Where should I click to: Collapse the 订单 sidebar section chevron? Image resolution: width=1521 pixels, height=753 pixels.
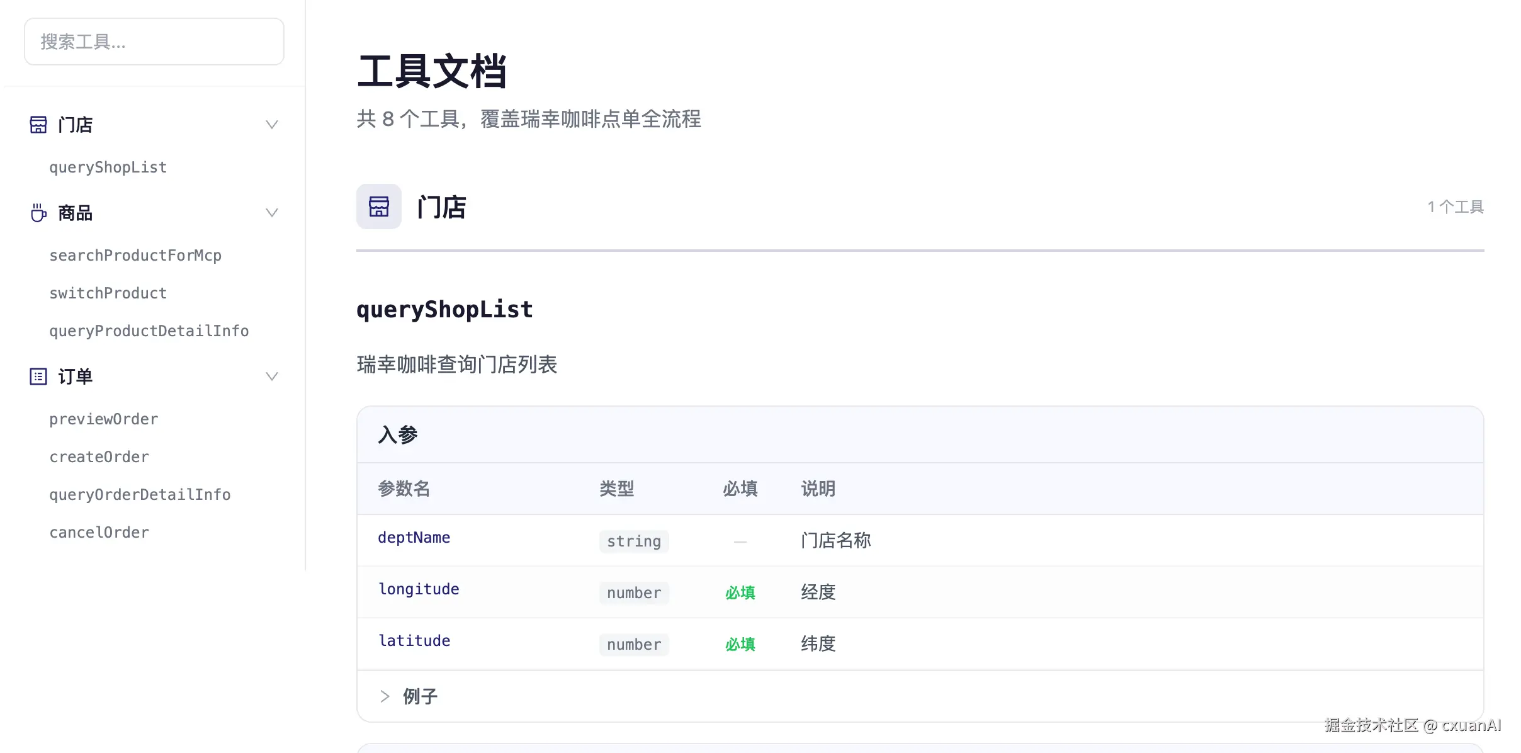coord(272,376)
